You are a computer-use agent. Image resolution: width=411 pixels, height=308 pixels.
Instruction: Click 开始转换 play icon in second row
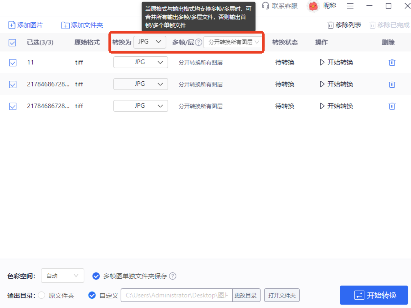pos(322,84)
